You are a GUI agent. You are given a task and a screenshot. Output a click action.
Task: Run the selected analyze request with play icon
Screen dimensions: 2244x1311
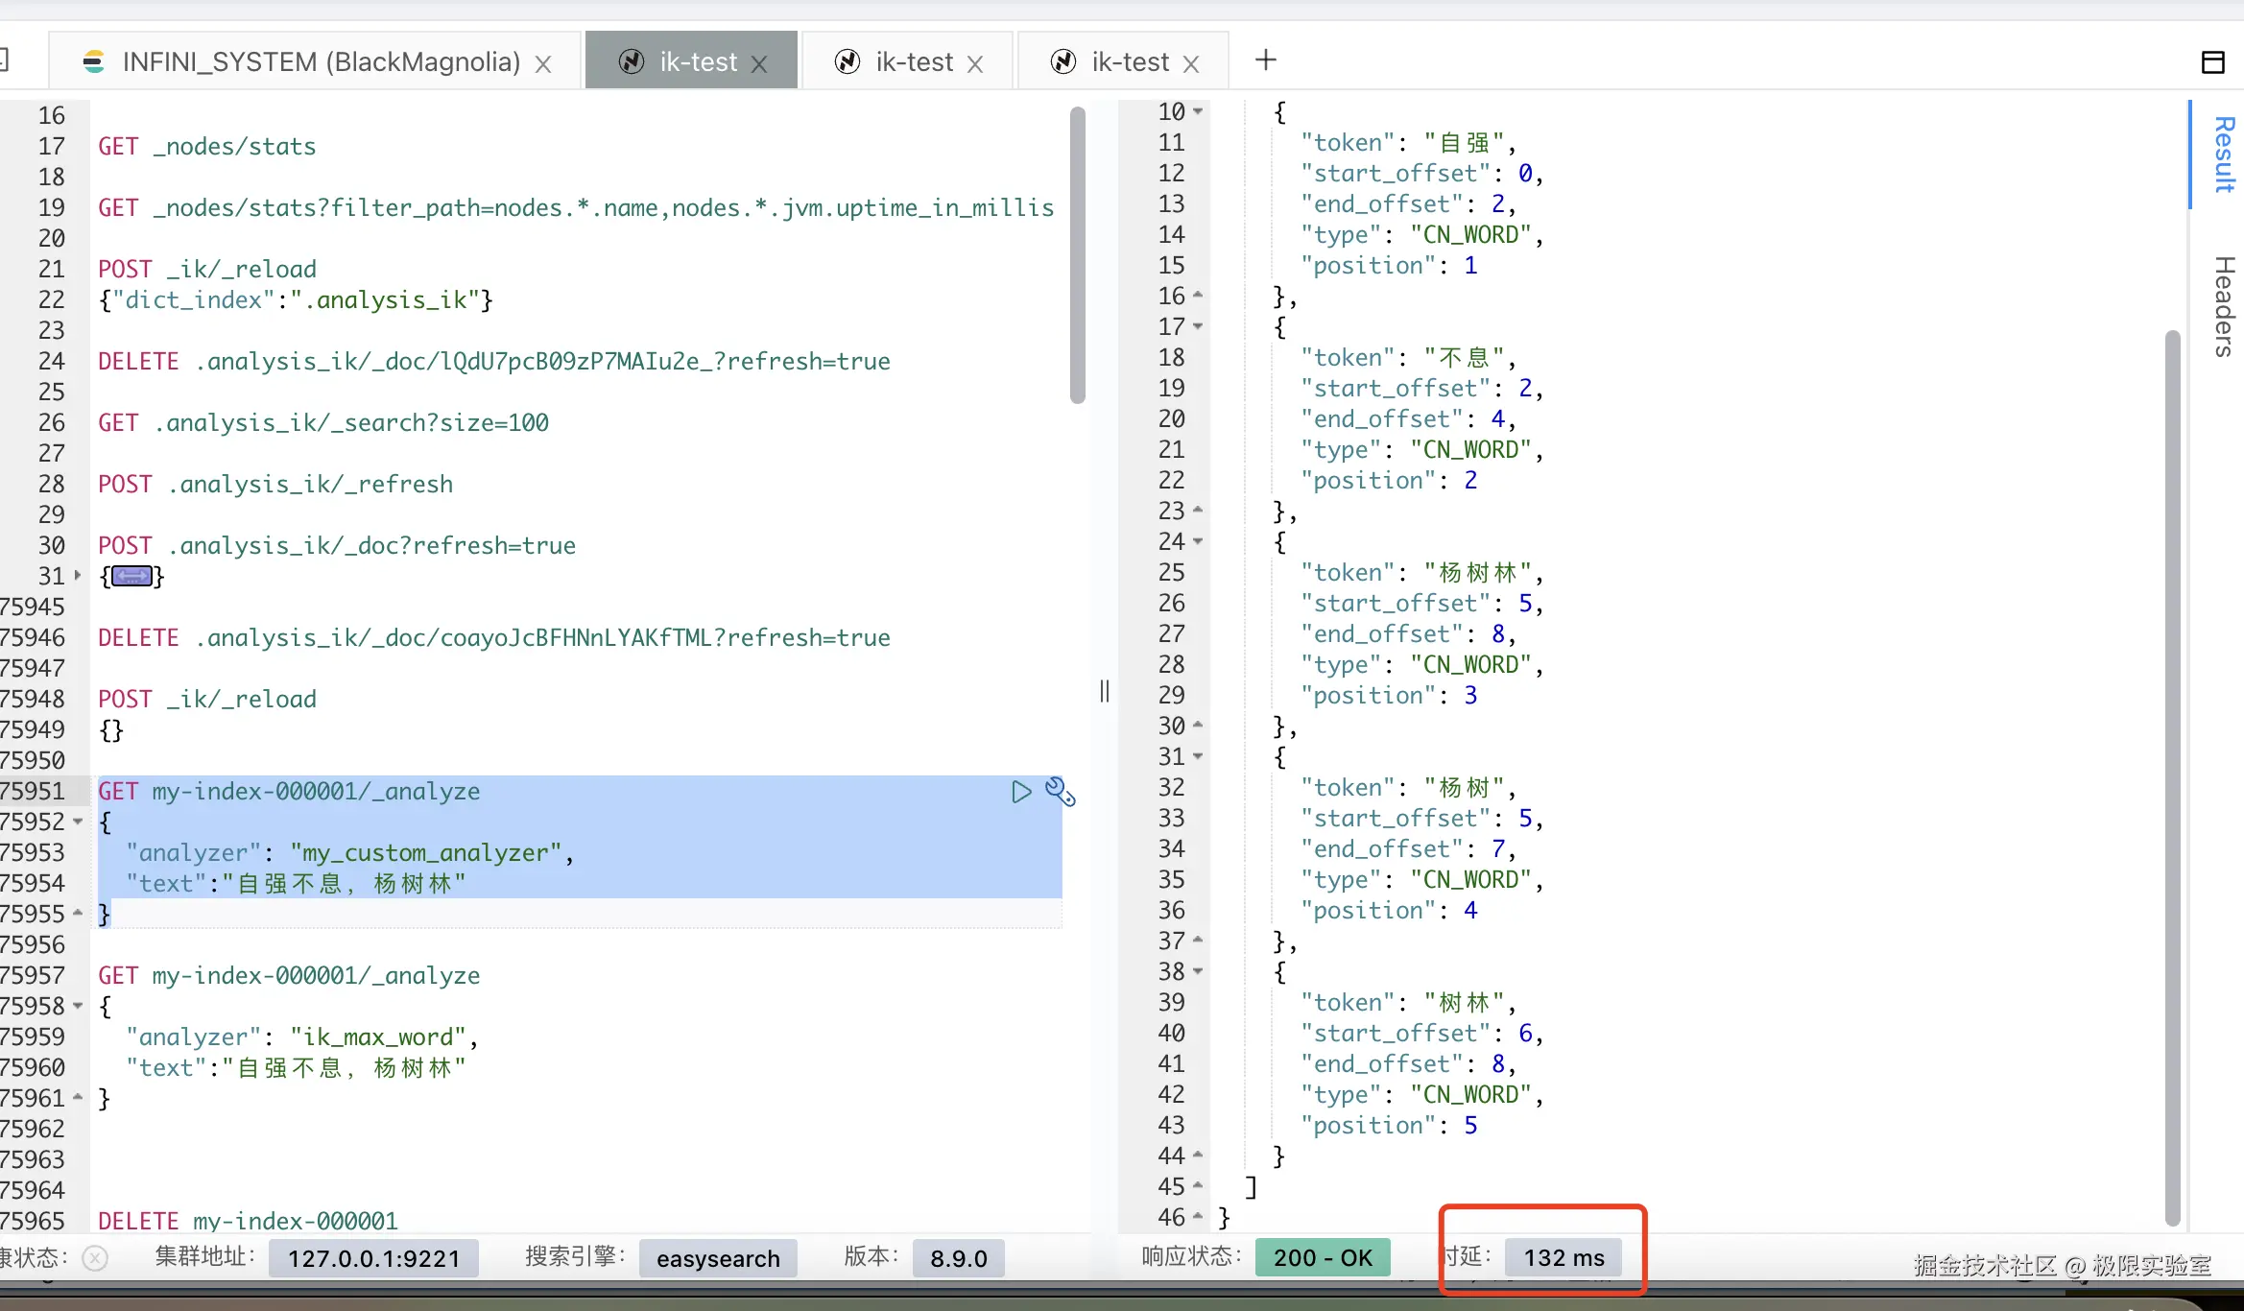[1021, 792]
